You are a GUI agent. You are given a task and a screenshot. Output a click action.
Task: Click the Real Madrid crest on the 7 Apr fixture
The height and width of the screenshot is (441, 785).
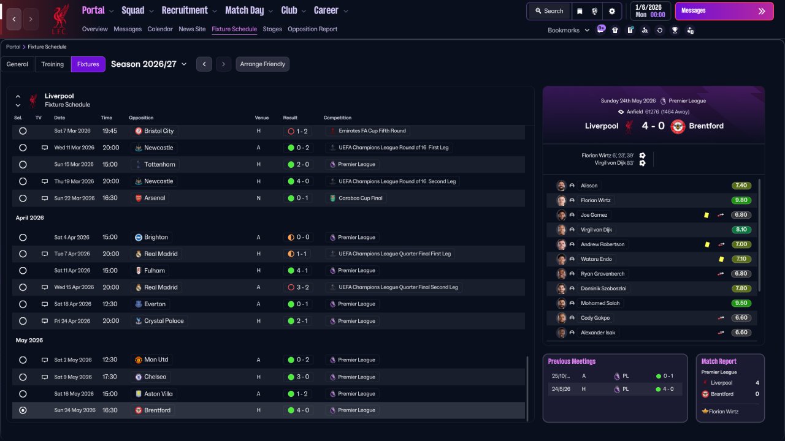click(x=139, y=254)
